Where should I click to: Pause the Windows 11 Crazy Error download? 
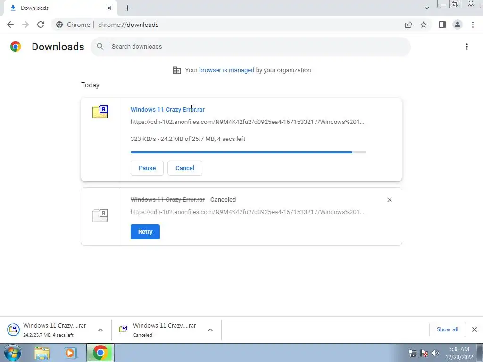(x=147, y=168)
